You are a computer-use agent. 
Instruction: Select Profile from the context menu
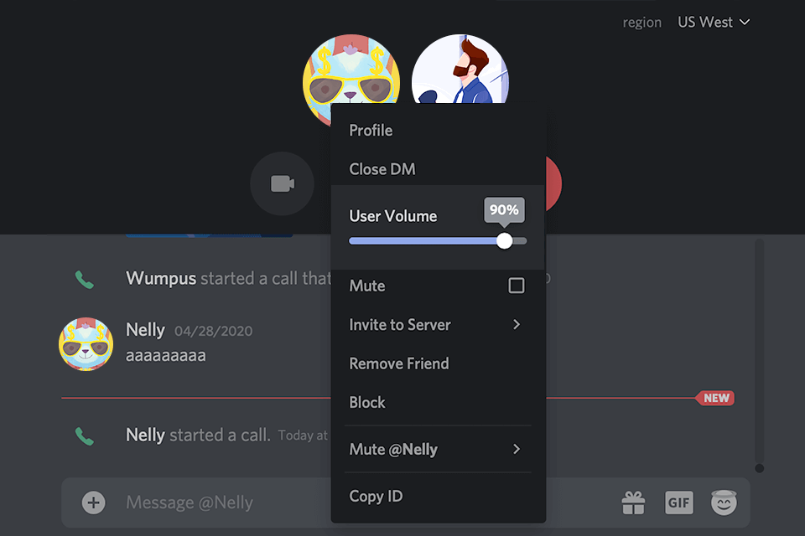pyautogui.click(x=371, y=130)
